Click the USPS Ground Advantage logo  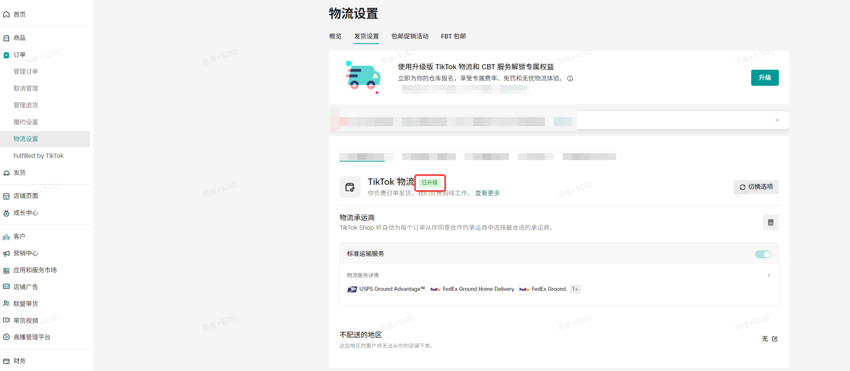[x=352, y=289]
